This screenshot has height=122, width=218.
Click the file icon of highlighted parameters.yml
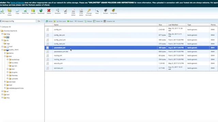48,48
